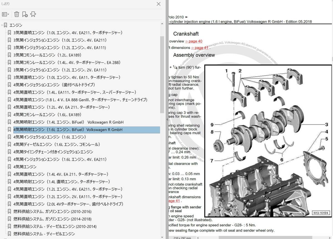Open bookmark 4気筒直噴エンジン 1.4L 4V EA 211
333x239 pixels.
tap(61, 174)
